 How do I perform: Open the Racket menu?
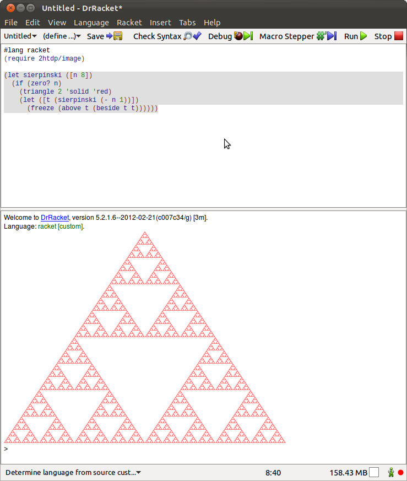point(129,23)
